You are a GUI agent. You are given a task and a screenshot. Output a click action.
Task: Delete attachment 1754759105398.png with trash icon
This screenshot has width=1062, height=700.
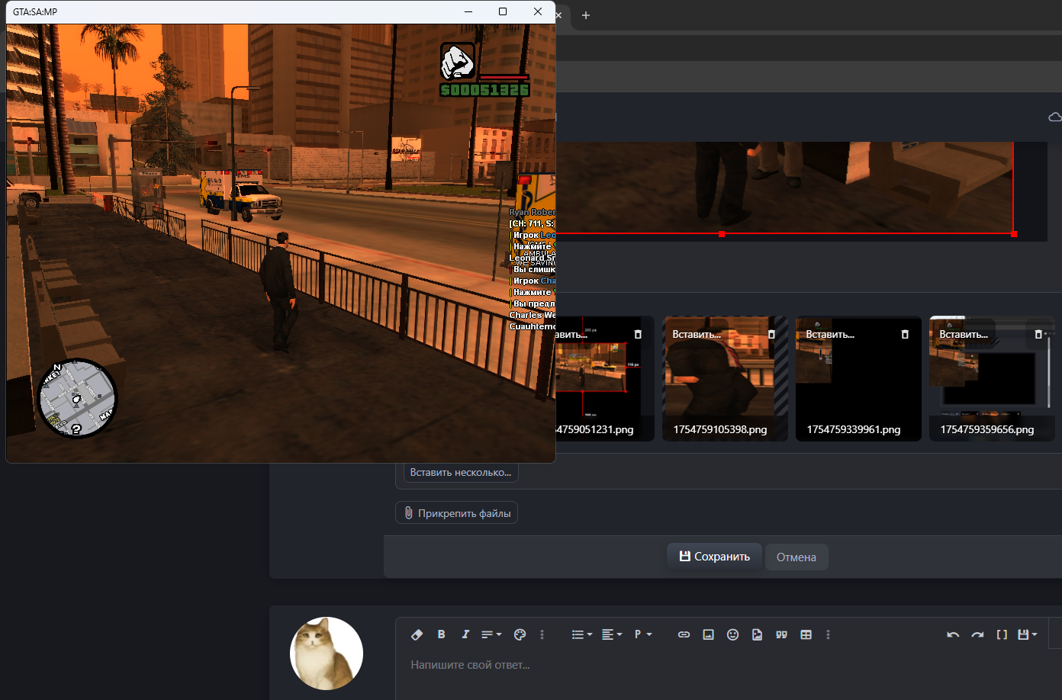(771, 335)
